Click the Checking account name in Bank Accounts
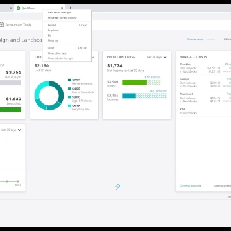Screen dimensions: 231x231 click(185, 64)
